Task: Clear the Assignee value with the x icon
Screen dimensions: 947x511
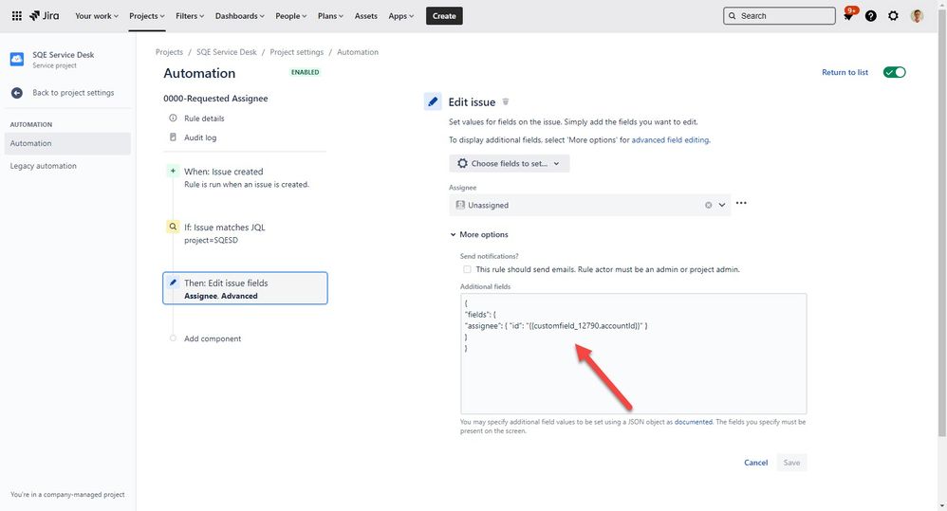Action: [x=708, y=205]
